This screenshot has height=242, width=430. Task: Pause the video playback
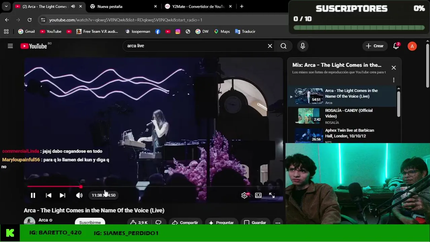point(33,195)
